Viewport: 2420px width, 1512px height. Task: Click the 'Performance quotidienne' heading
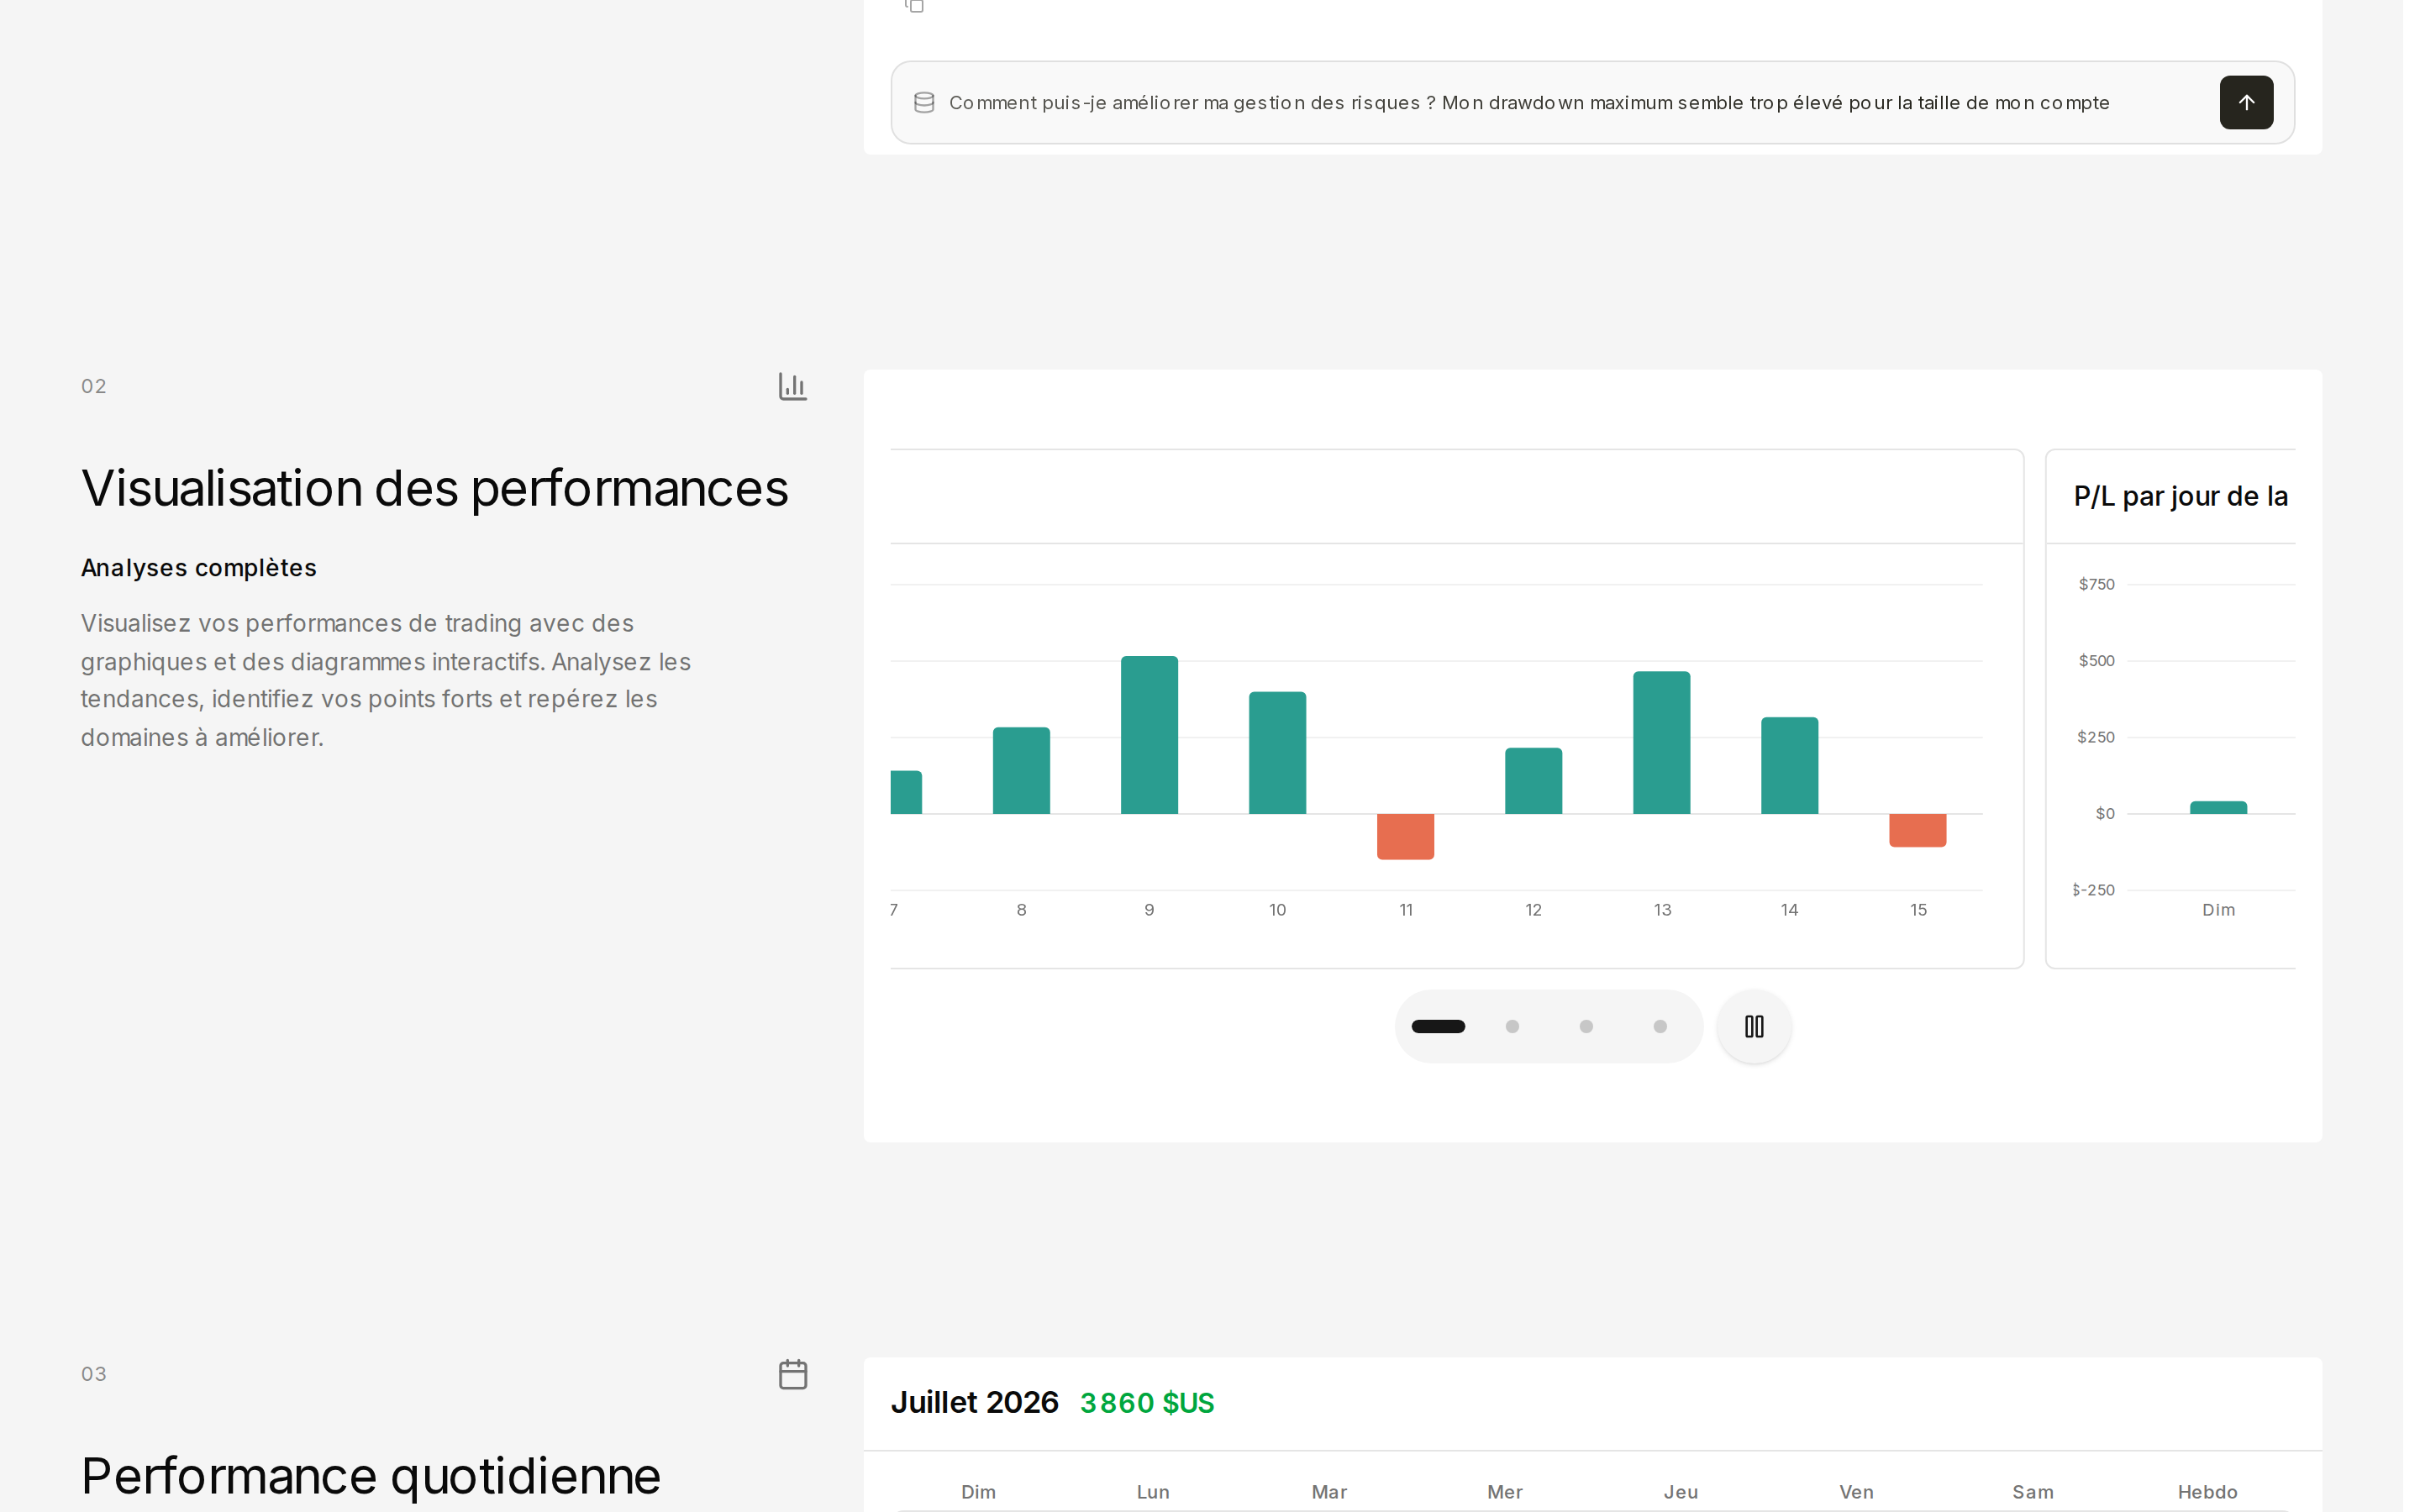pos(371,1476)
